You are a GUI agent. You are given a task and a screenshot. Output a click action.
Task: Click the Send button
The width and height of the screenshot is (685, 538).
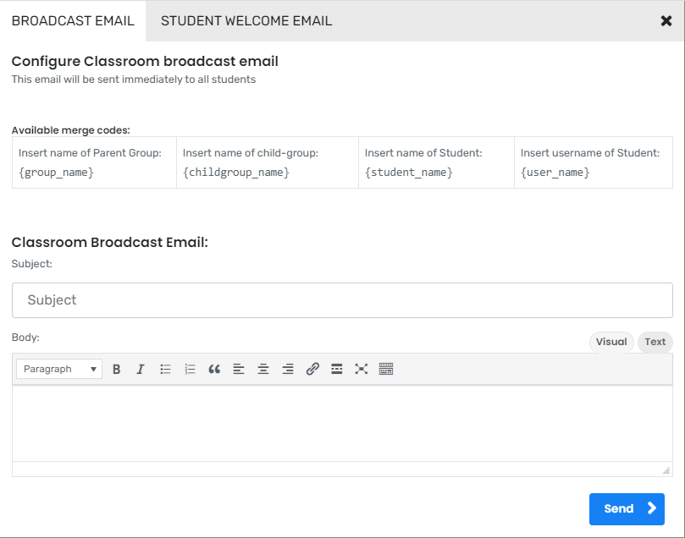click(x=627, y=508)
